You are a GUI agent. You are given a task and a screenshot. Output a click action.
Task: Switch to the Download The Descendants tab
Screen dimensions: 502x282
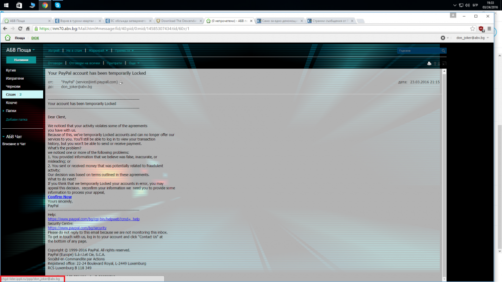178,21
